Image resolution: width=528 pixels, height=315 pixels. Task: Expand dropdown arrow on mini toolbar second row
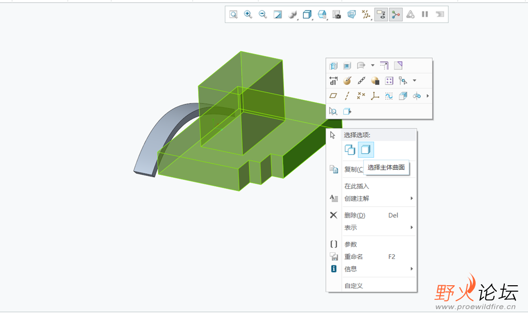tap(415, 81)
